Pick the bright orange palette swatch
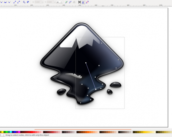Screen dimensions: 172x137 [x=88, y=132]
